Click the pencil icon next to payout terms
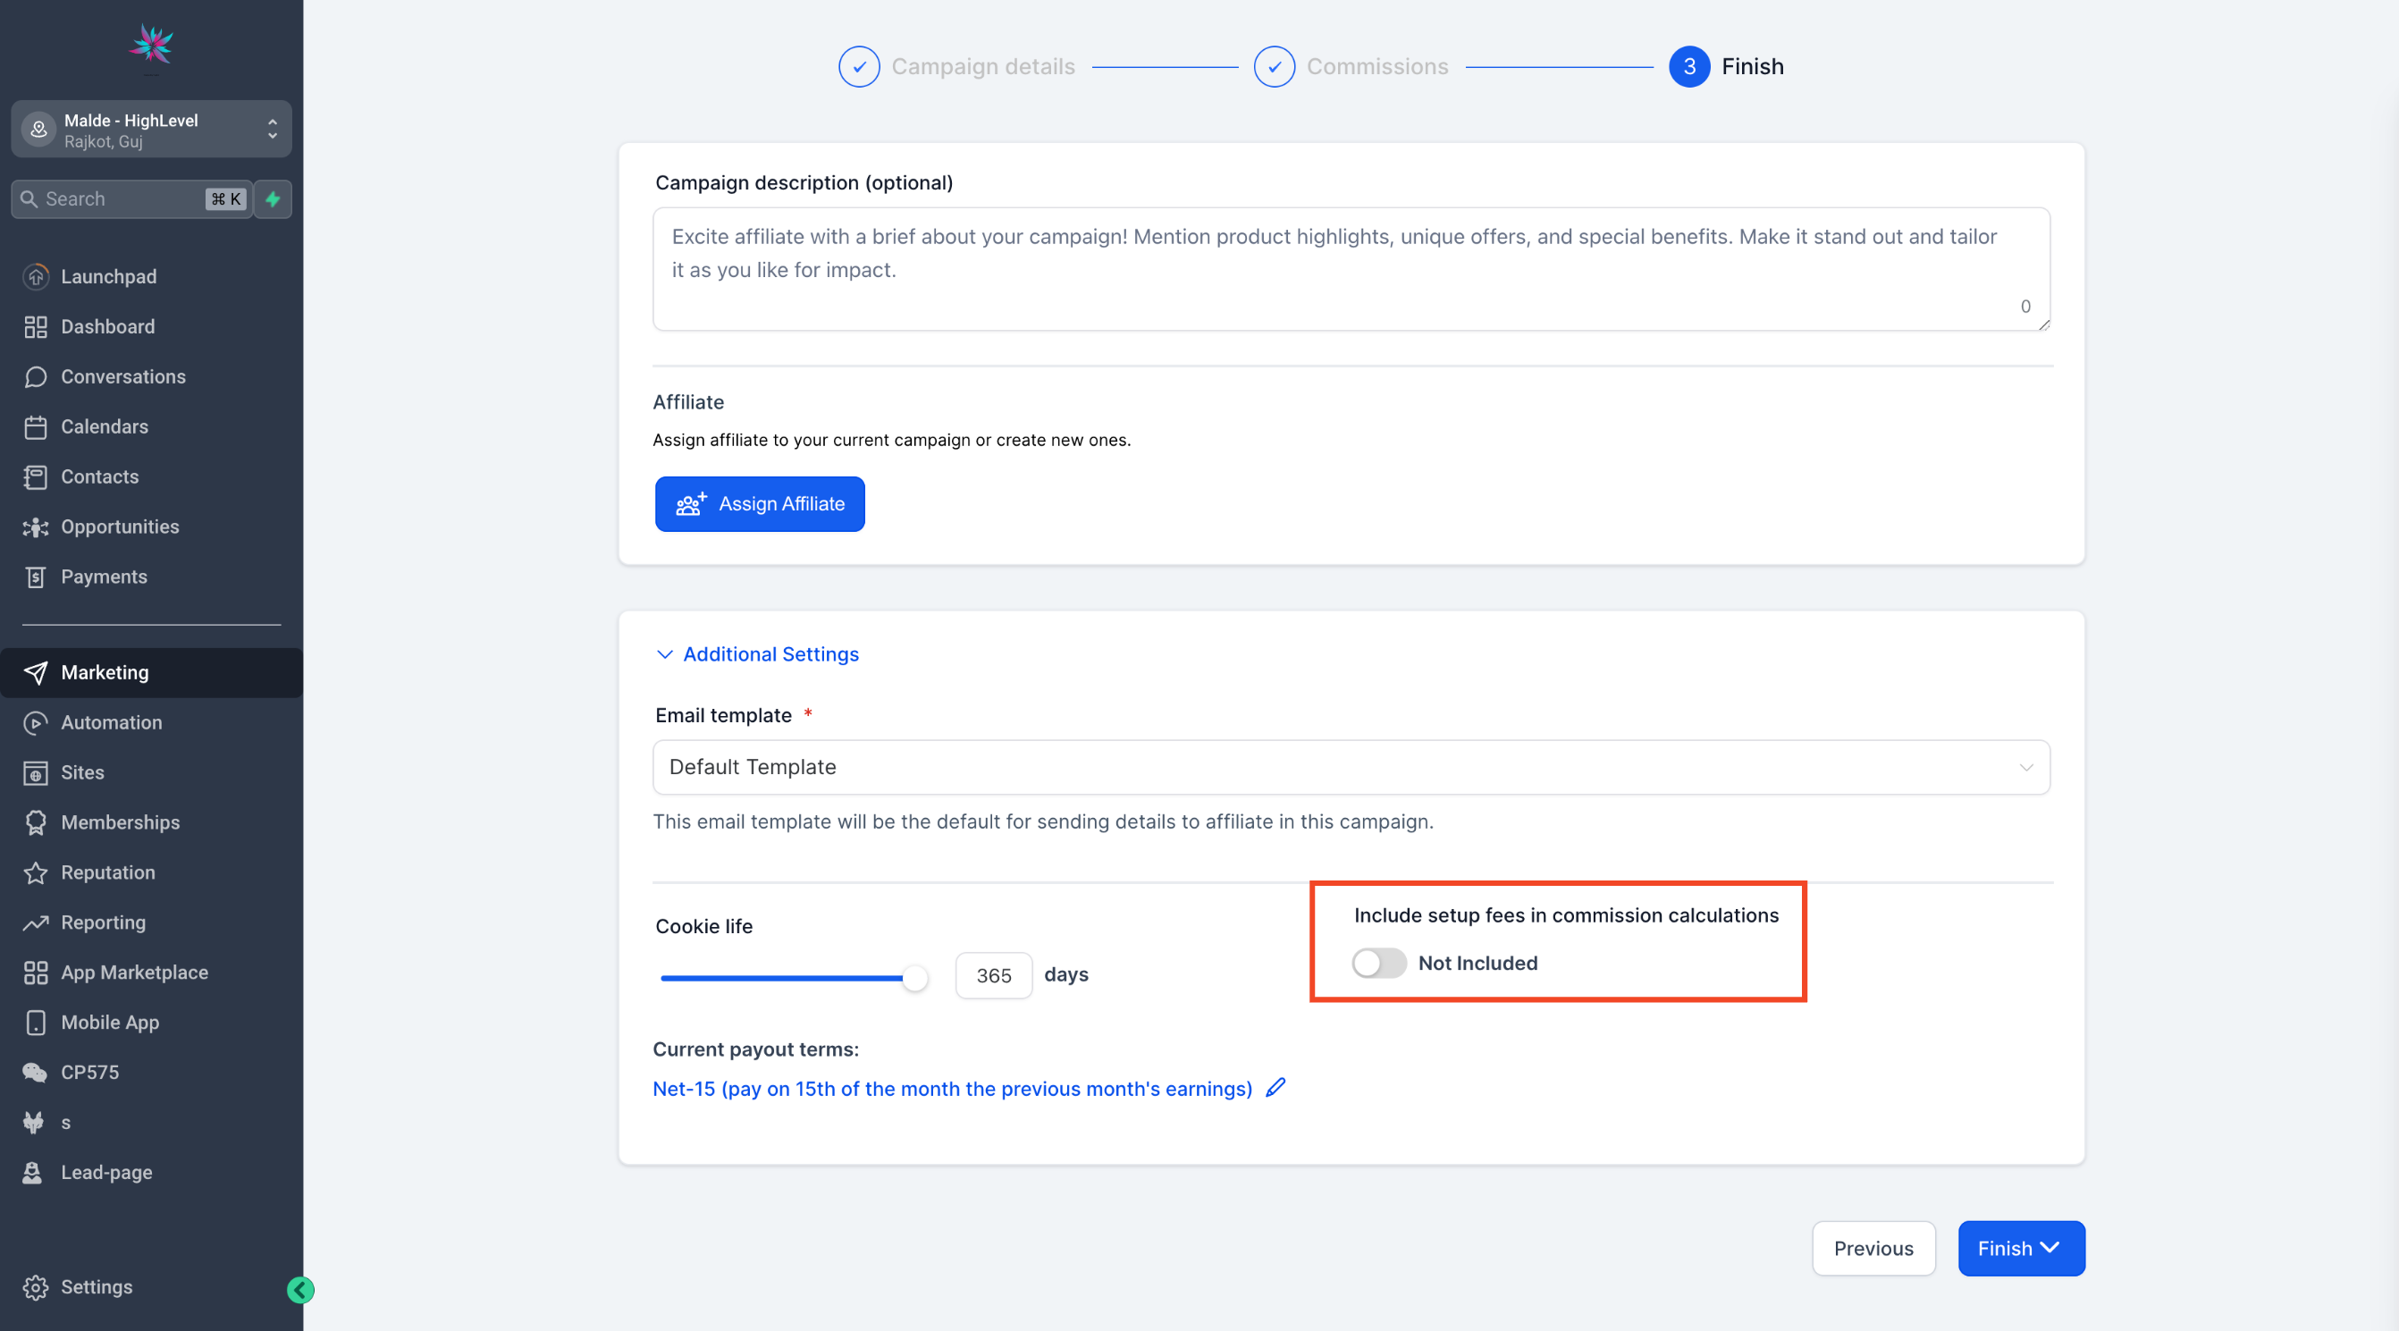This screenshot has width=2399, height=1331. [x=1275, y=1087]
